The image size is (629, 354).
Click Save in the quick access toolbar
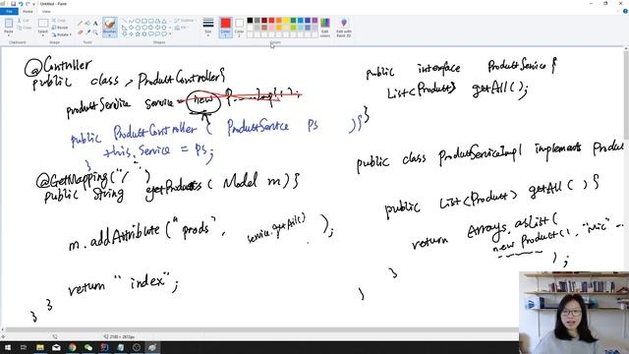coord(13,4)
